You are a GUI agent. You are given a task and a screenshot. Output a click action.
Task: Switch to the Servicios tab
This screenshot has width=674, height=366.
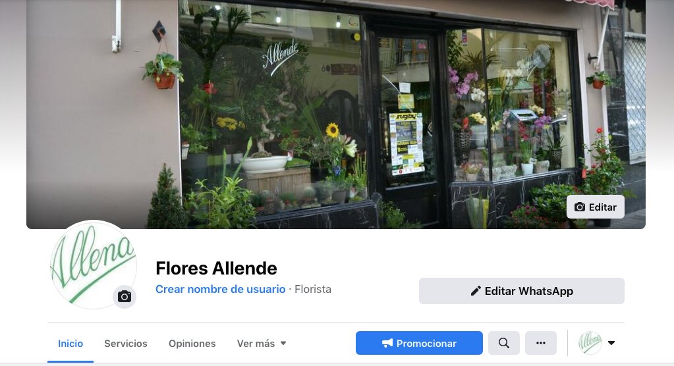pyautogui.click(x=126, y=343)
